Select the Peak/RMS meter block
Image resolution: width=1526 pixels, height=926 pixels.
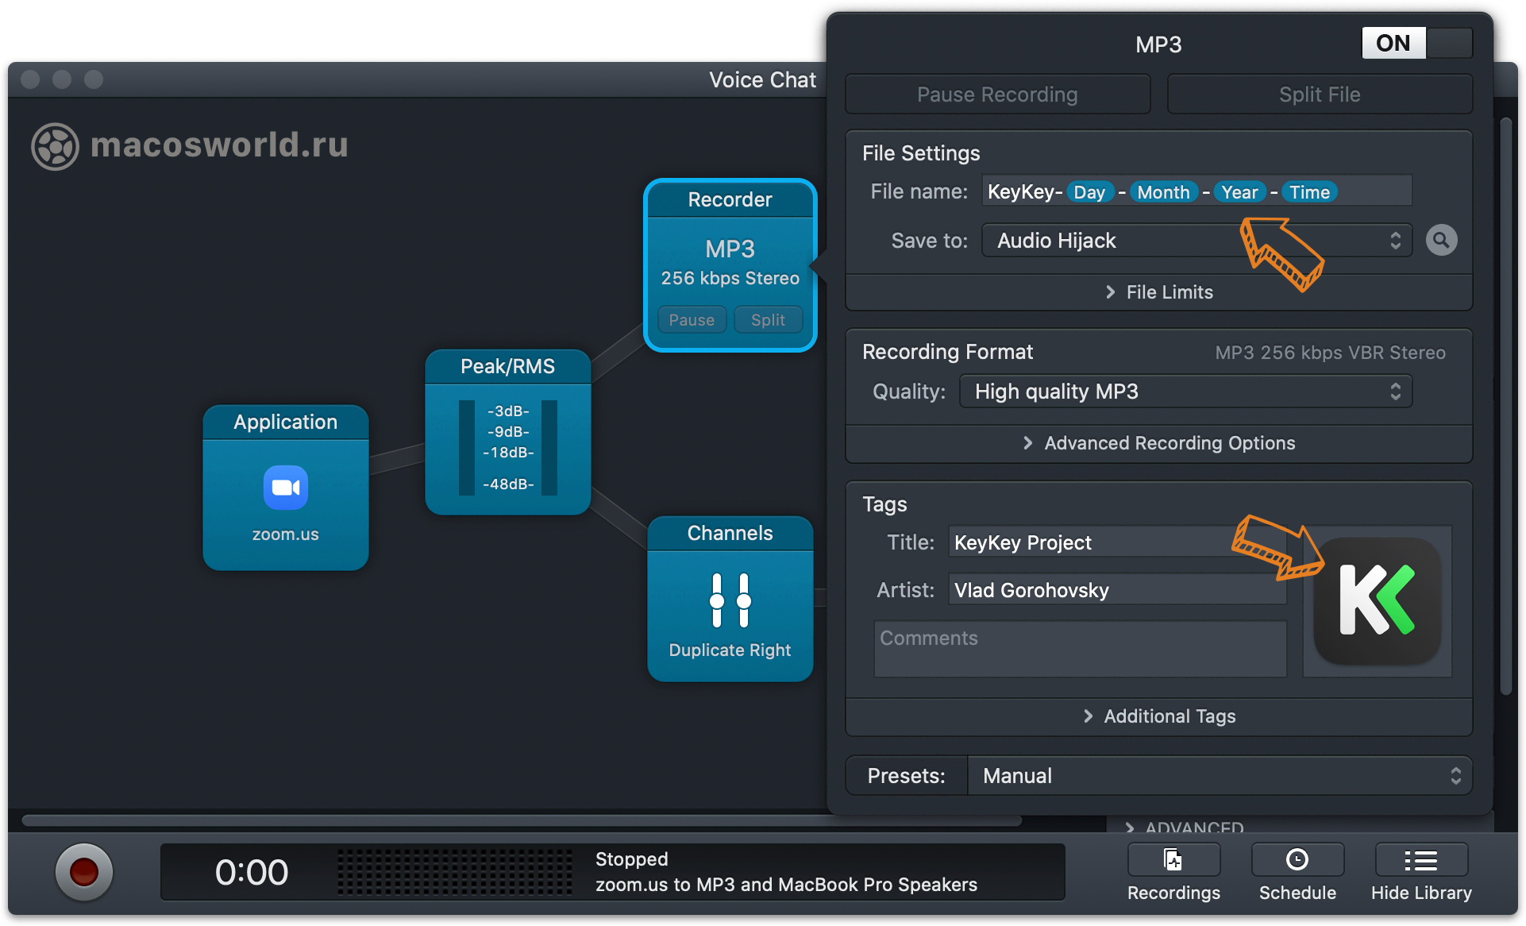[x=508, y=433]
